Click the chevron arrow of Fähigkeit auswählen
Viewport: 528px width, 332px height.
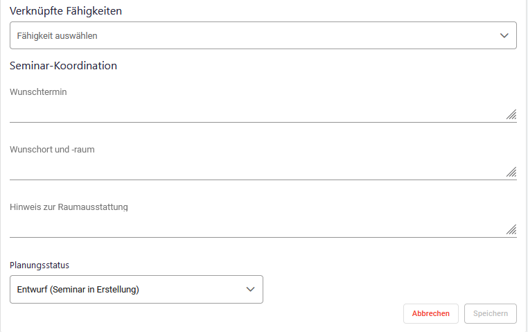click(504, 35)
